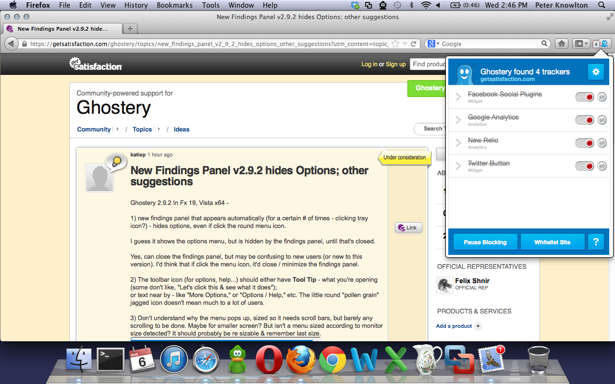Launch Google Chrome from the dock

[332, 360]
